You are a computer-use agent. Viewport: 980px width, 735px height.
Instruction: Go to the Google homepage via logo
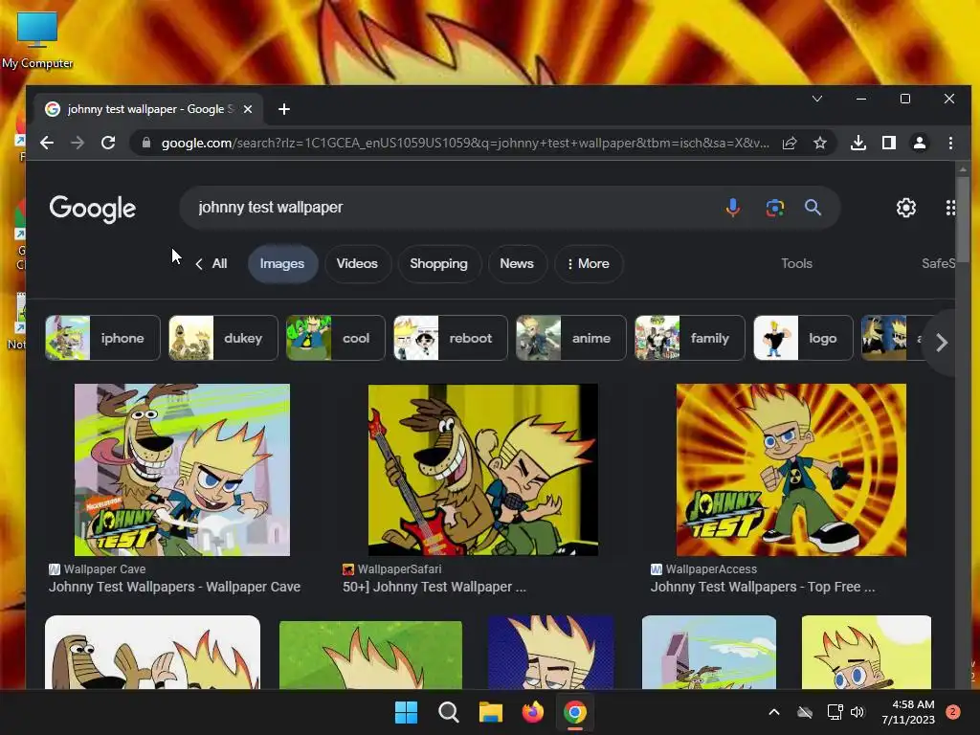(x=93, y=208)
